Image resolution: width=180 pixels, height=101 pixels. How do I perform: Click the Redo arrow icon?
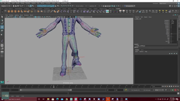(x=22, y=6)
